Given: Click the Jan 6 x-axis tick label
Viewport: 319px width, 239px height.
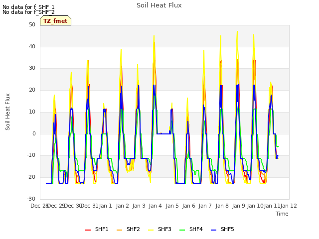Looking at the screenshot, I should point(189,206).
